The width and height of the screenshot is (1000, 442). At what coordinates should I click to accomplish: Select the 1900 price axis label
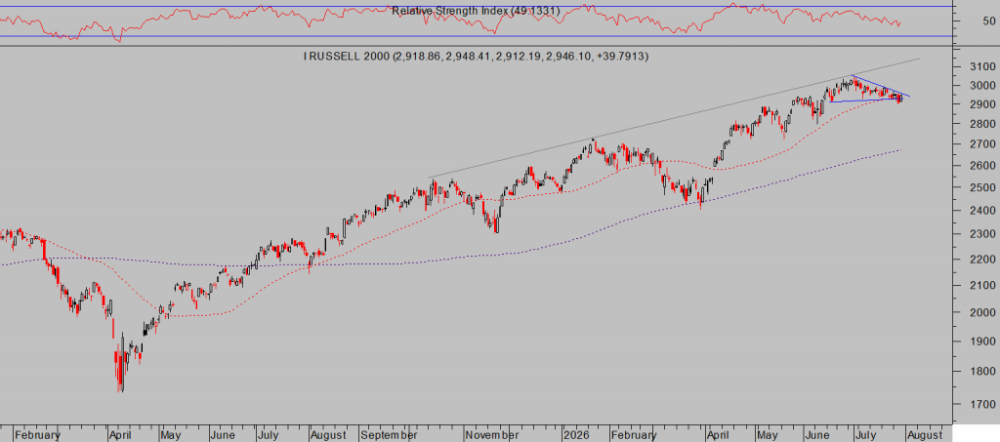click(982, 342)
